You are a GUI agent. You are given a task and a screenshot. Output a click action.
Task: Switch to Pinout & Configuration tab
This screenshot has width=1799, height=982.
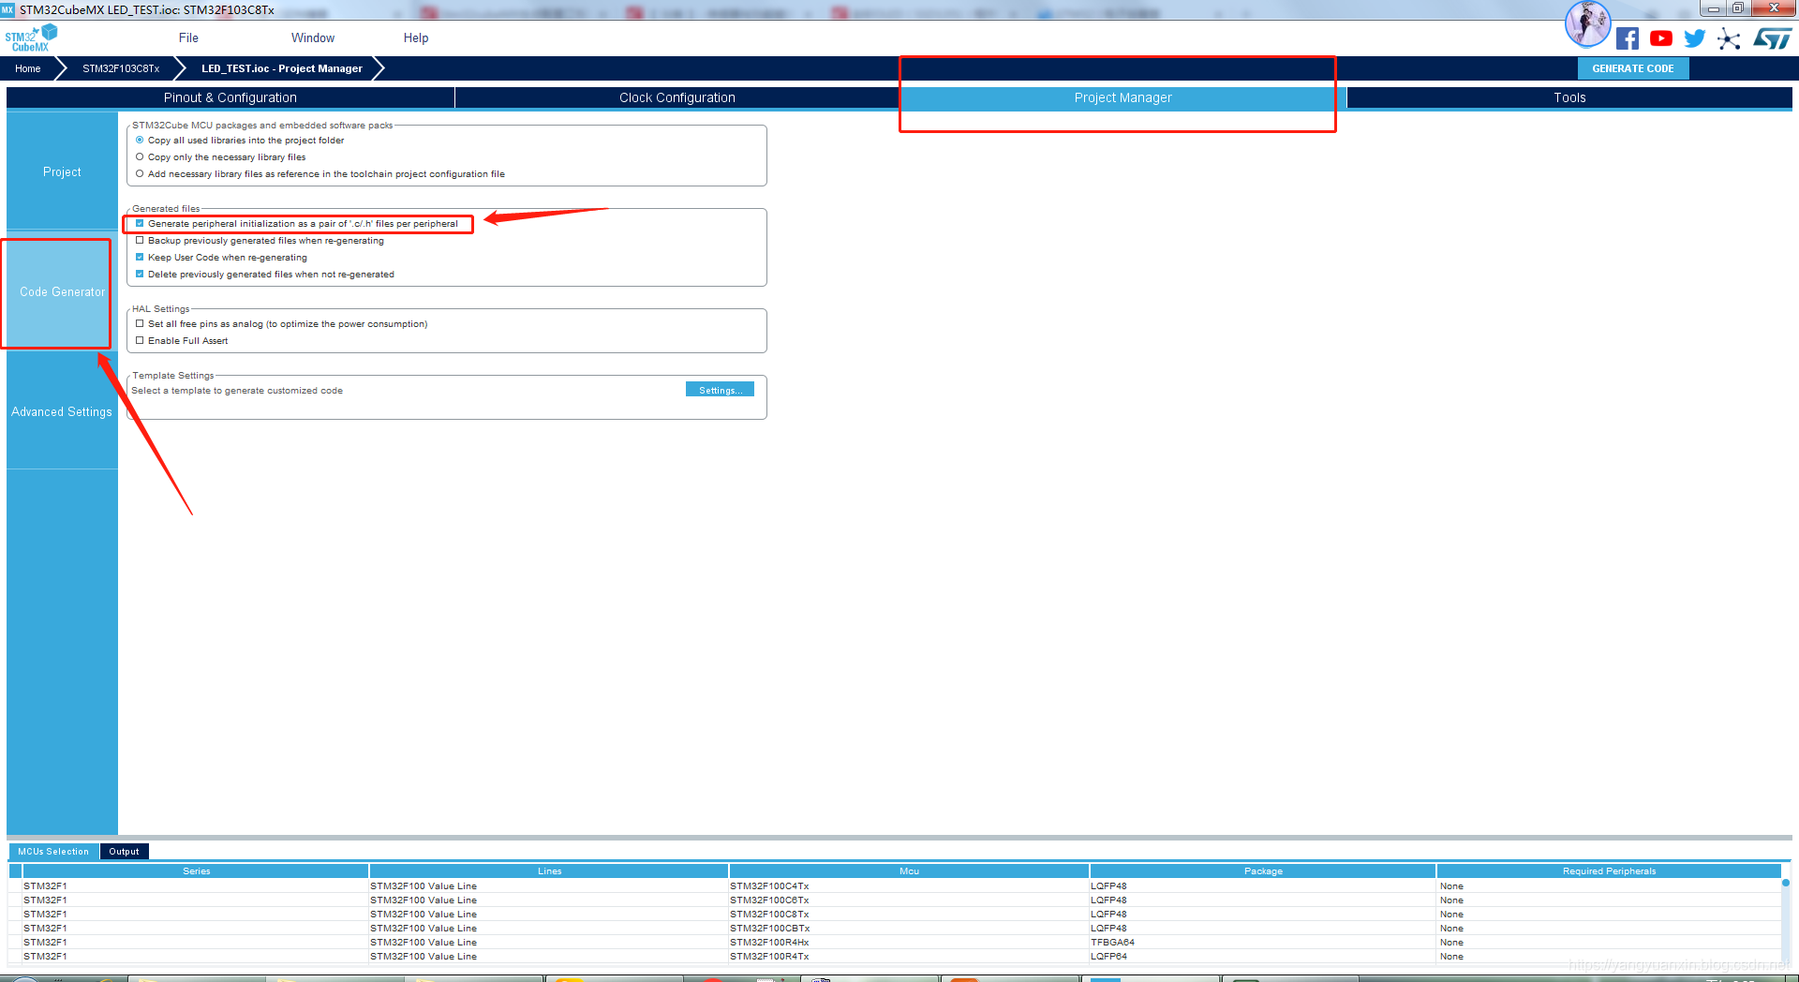coord(230,97)
